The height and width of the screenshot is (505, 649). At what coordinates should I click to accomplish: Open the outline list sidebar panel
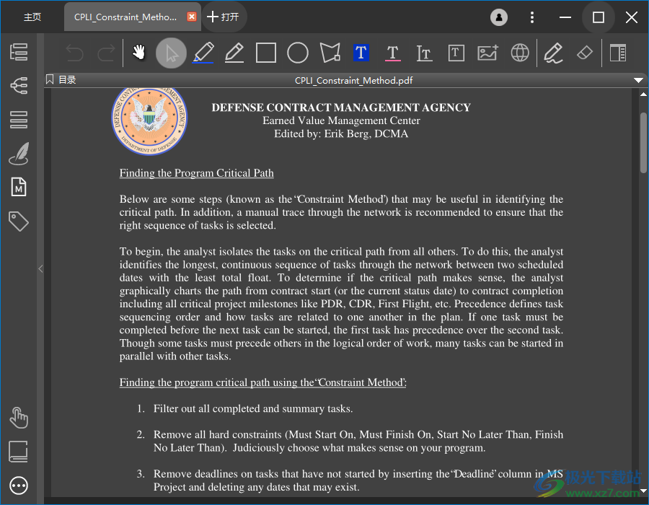(x=19, y=52)
